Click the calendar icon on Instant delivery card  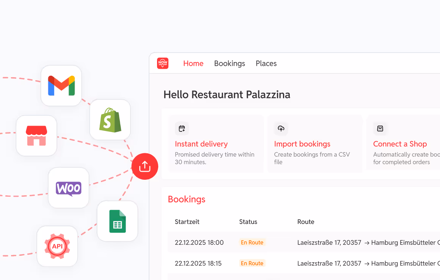coord(182,128)
